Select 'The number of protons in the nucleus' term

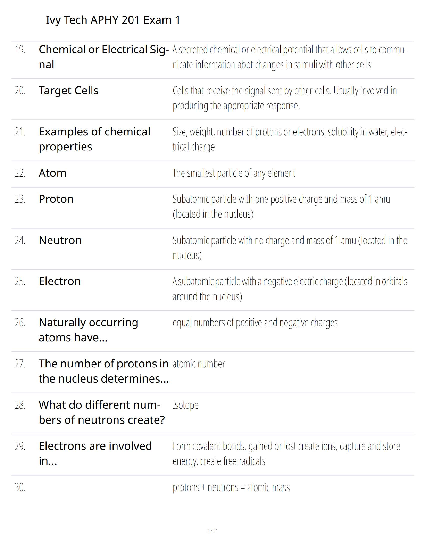click(104, 371)
